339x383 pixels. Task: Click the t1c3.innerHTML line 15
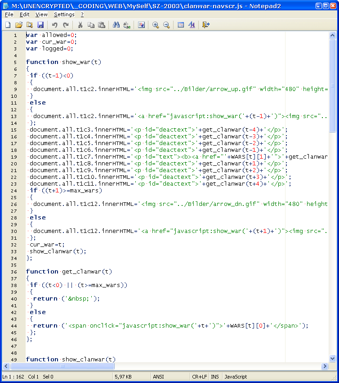click(x=158, y=130)
